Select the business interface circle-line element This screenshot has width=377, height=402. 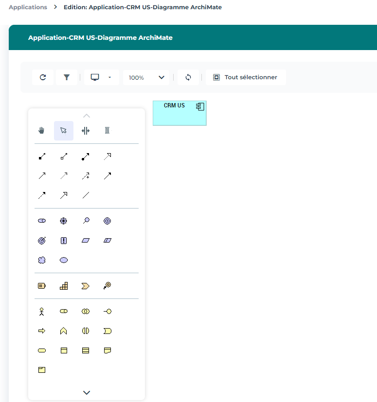point(108,311)
